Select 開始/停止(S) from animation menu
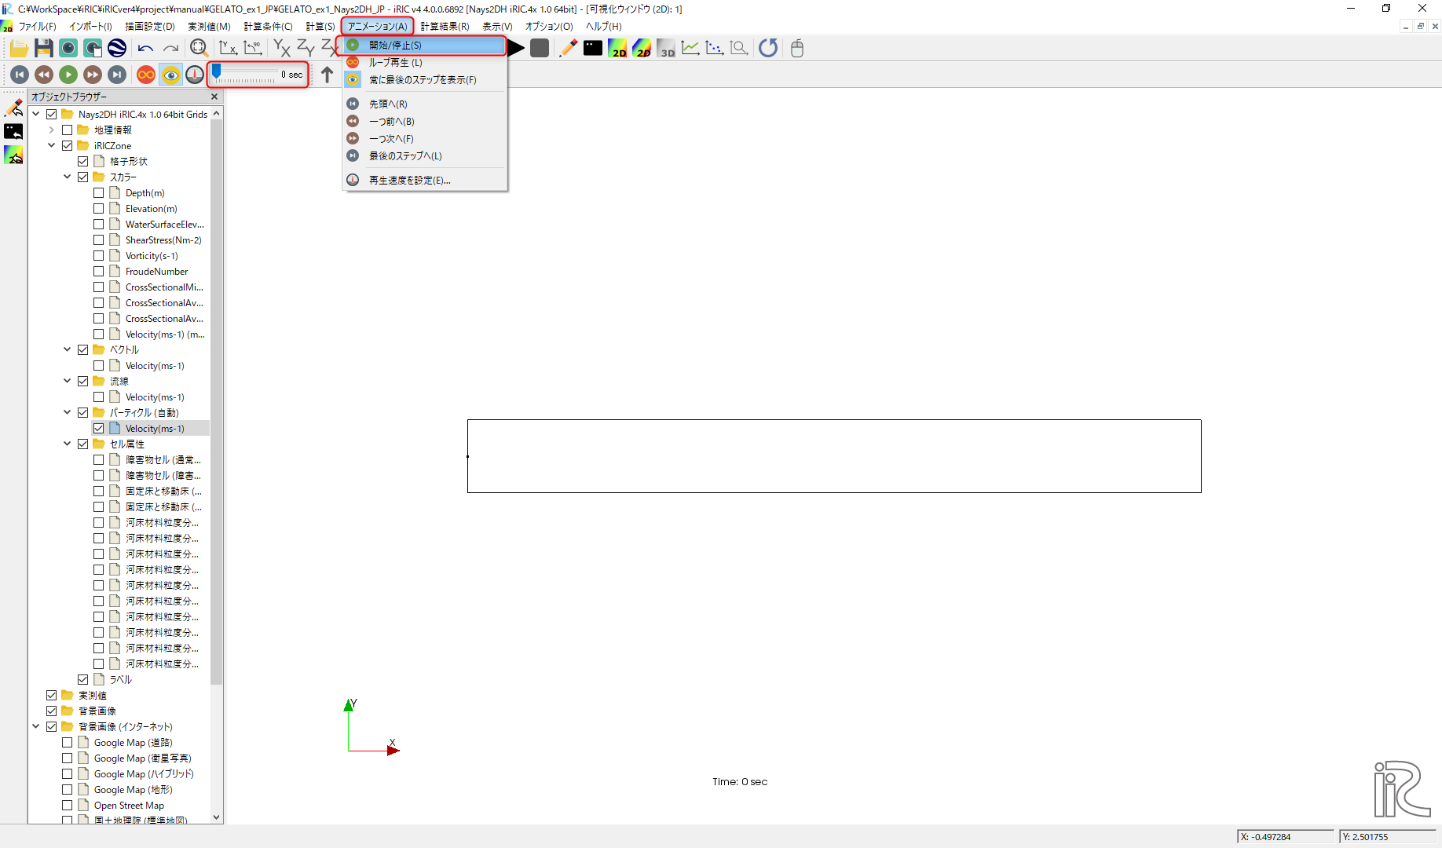1442x848 pixels. pos(425,46)
